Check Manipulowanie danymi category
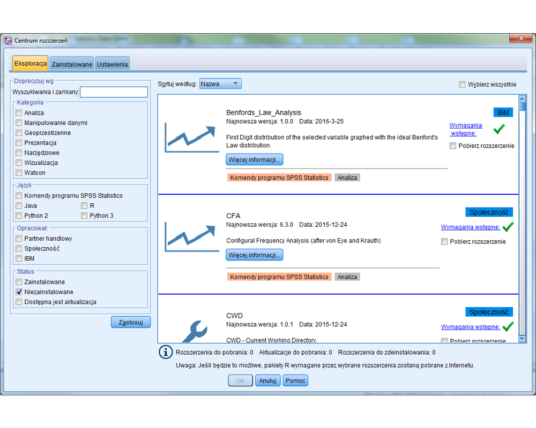The width and height of the screenshot is (536, 428). (19, 123)
